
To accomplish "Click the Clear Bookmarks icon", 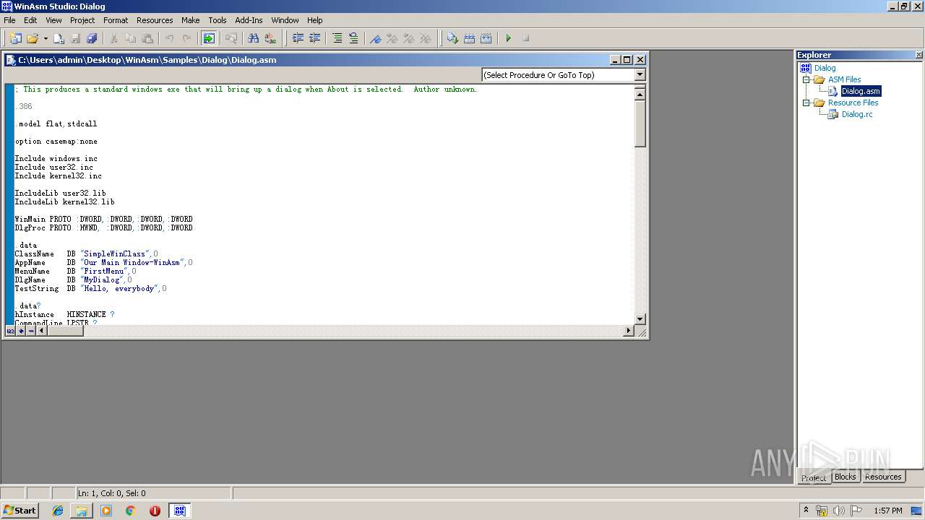I will point(425,38).
